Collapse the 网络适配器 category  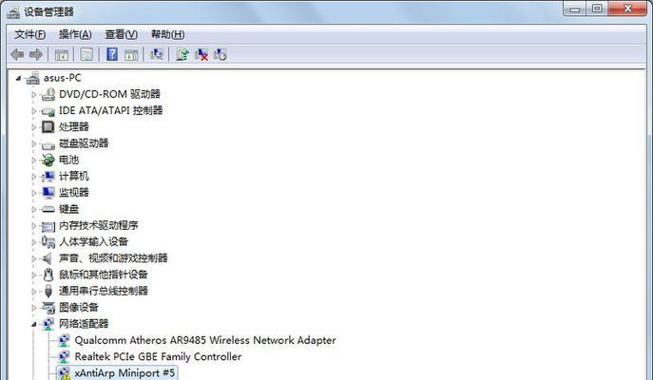[x=34, y=324]
